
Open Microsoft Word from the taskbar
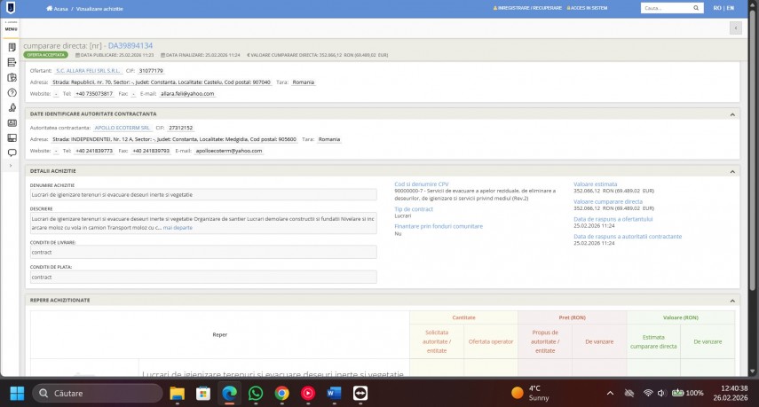[x=334, y=393]
